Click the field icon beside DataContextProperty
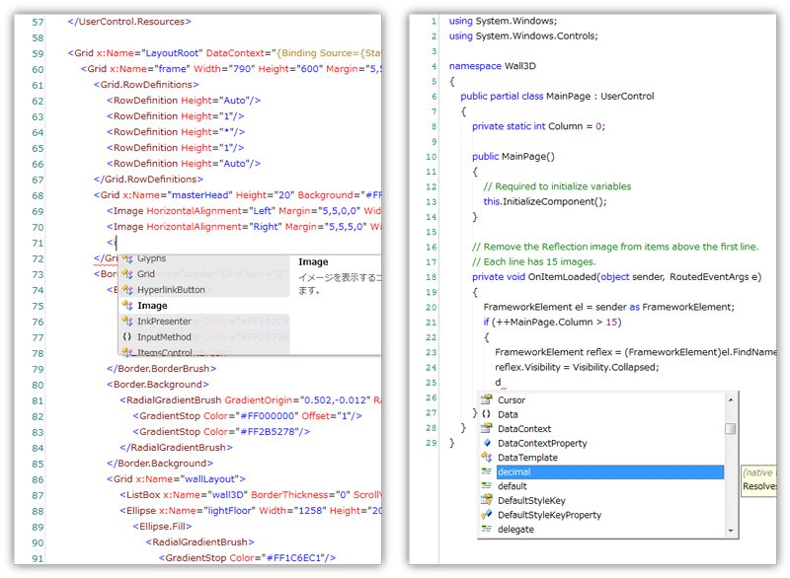 click(x=487, y=443)
